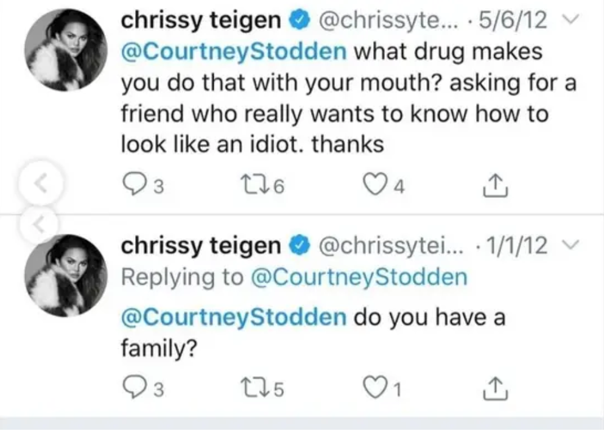The image size is (604, 431).
Task: Expand the 1/1/12 tweet options chevron
Action: click(582, 245)
